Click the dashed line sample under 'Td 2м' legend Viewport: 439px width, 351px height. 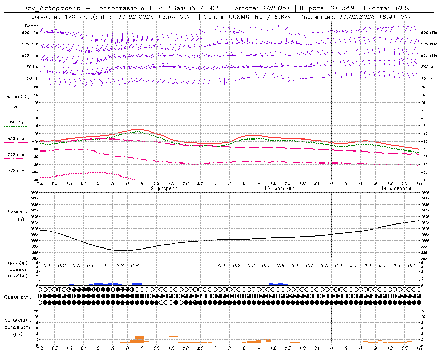[16, 127]
